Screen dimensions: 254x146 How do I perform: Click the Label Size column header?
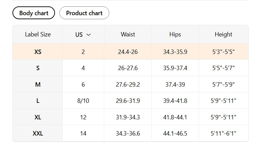tap(38, 34)
